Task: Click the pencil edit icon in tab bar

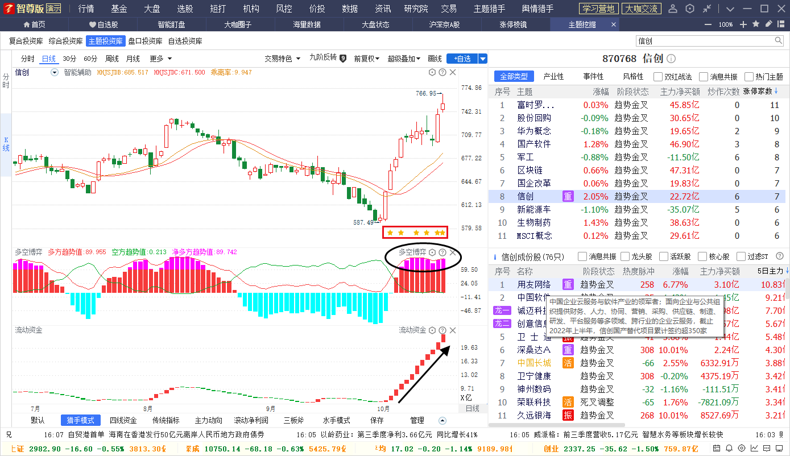Action: click(x=768, y=24)
